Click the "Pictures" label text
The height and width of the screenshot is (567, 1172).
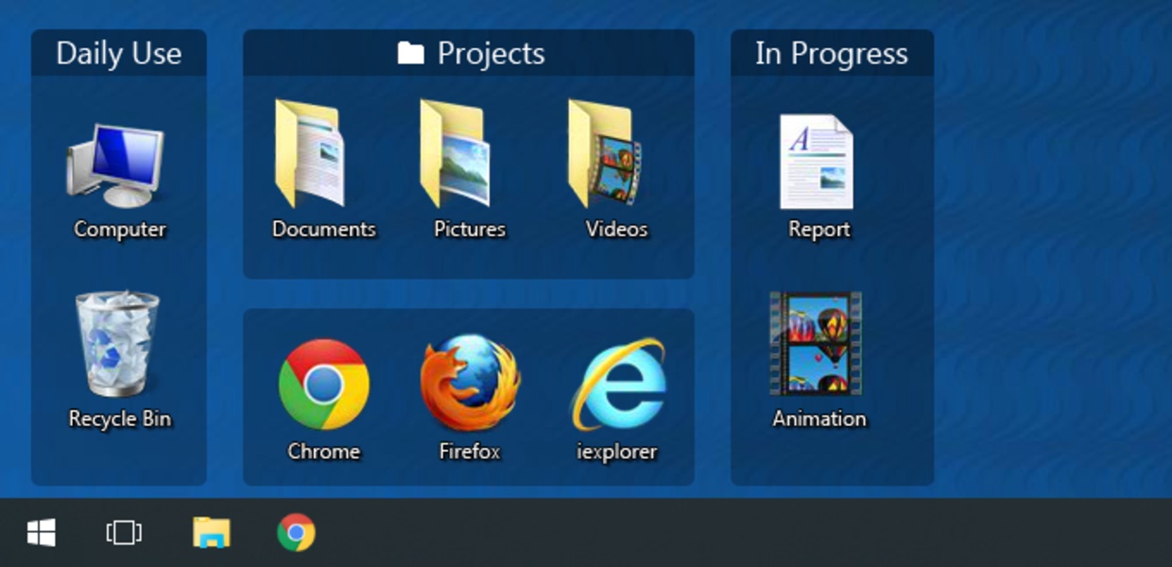[x=470, y=229]
